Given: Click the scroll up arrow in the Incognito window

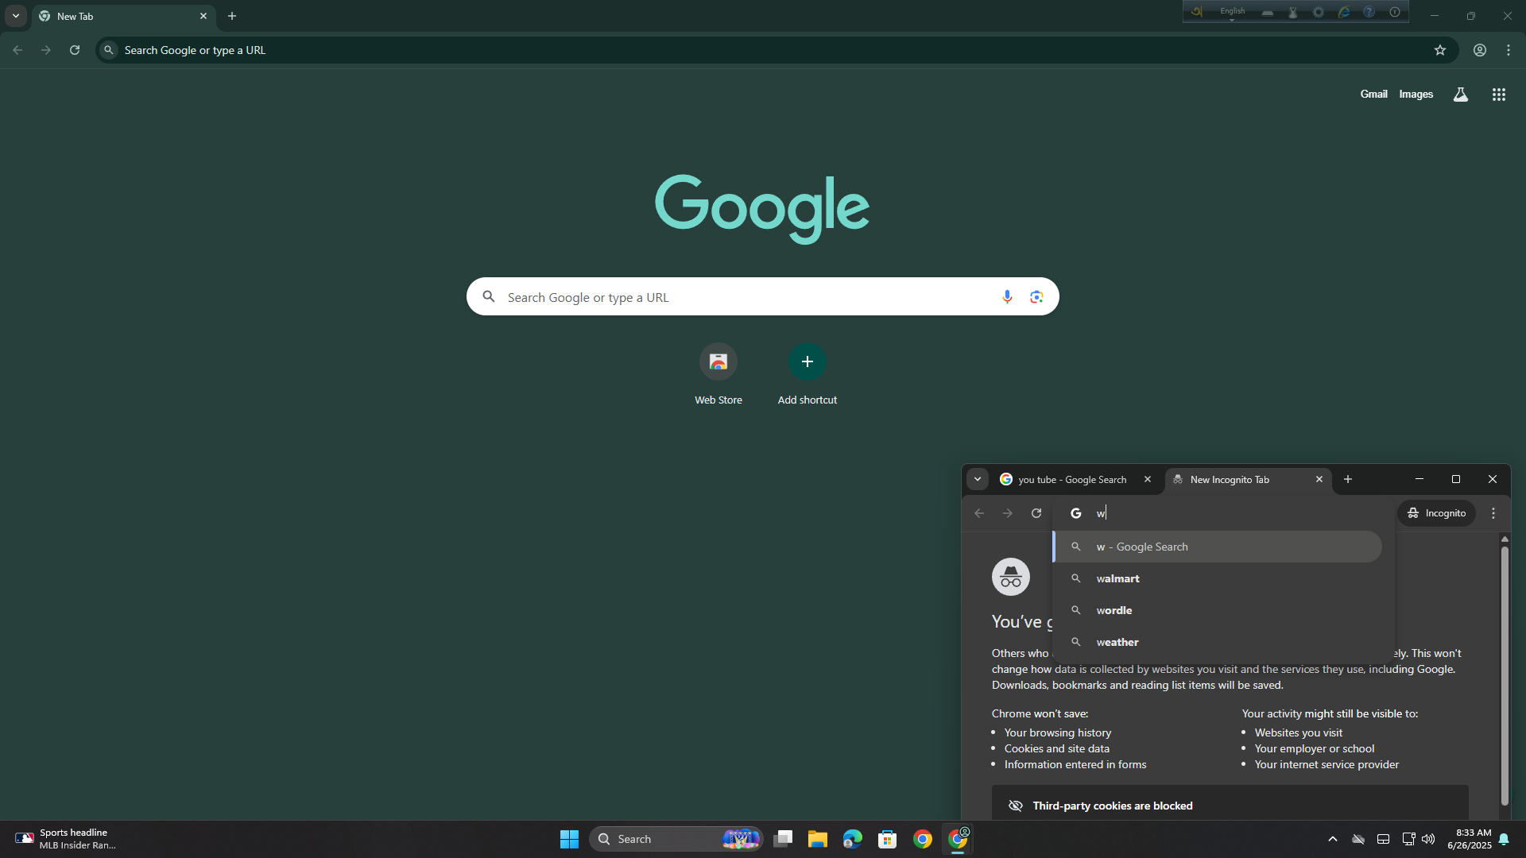Looking at the screenshot, I should tap(1505, 539).
